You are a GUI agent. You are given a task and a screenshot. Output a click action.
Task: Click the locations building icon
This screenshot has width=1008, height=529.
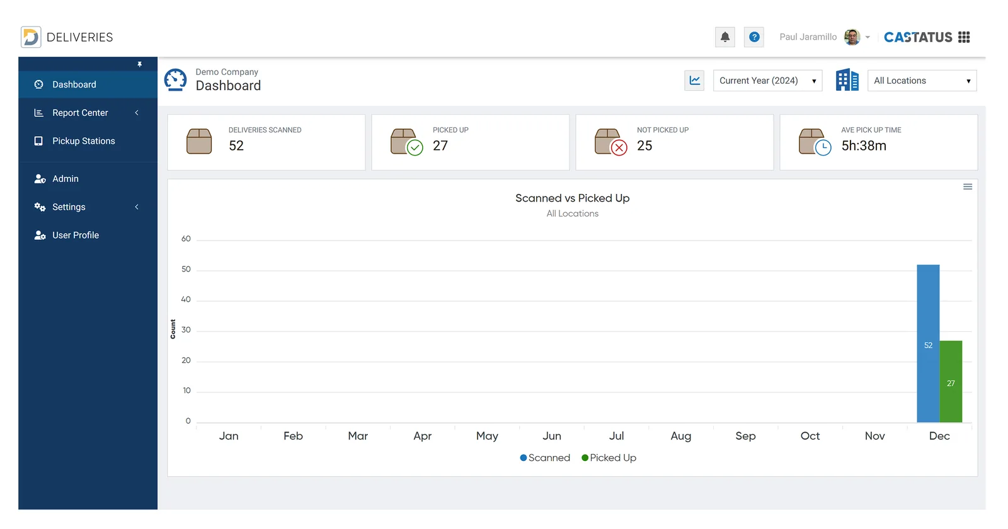(x=847, y=80)
